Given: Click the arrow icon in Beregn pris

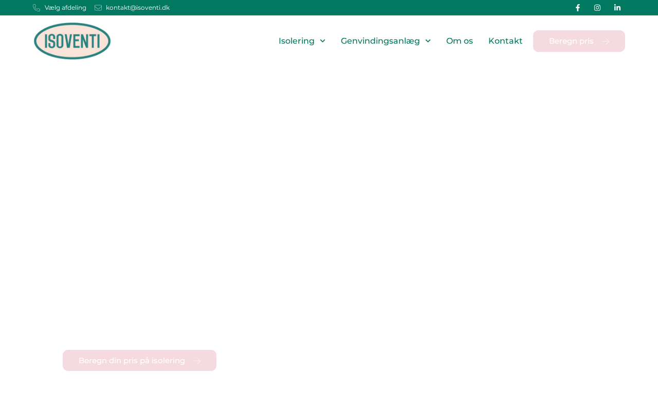Looking at the screenshot, I should click(606, 42).
